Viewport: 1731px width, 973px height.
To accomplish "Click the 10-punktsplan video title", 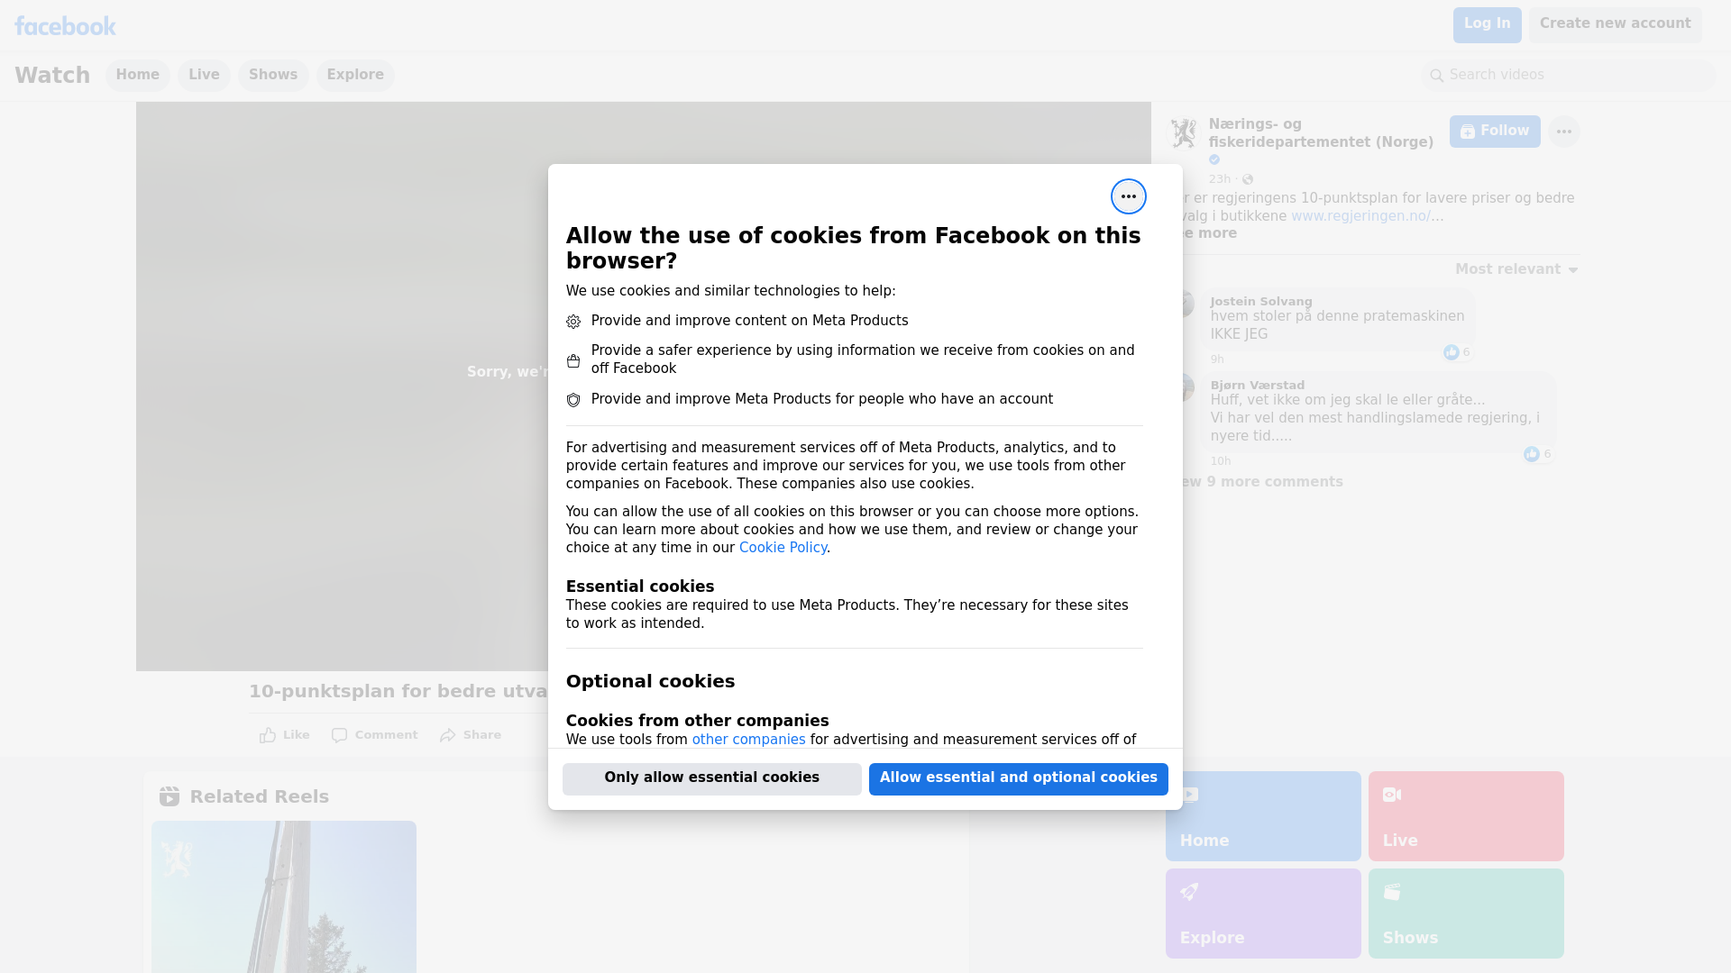I will click(x=398, y=691).
